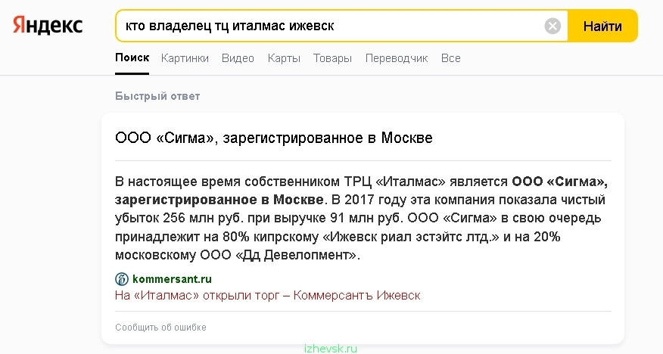Open the kommersant.ru source link

point(172,279)
